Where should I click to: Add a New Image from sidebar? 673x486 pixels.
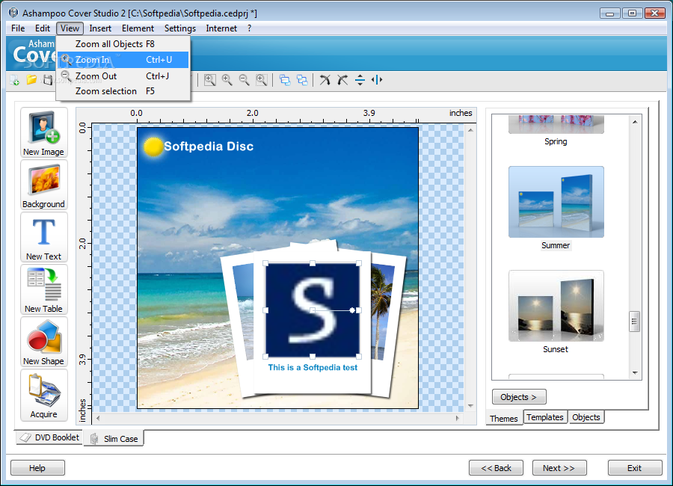(44, 132)
